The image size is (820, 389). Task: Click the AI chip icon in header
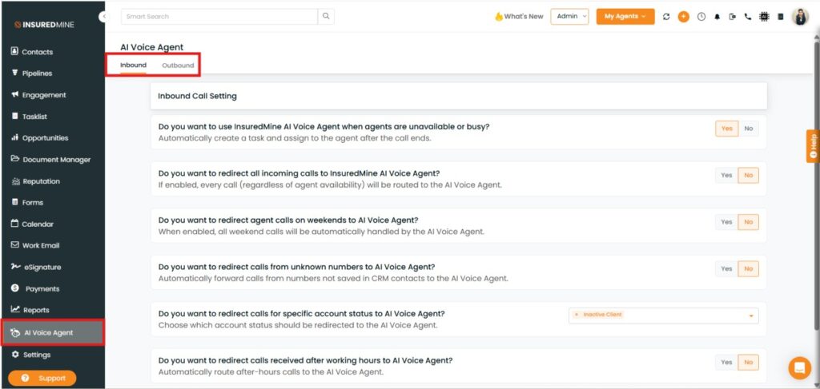pyautogui.click(x=764, y=17)
